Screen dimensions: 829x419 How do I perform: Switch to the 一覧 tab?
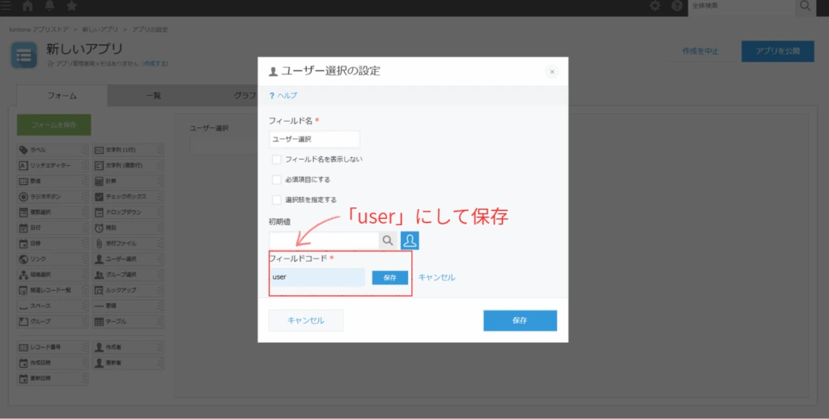pyautogui.click(x=153, y=96)
